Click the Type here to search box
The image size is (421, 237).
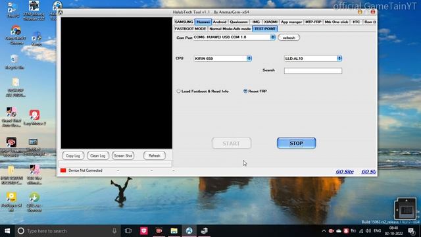click(67, 231)
